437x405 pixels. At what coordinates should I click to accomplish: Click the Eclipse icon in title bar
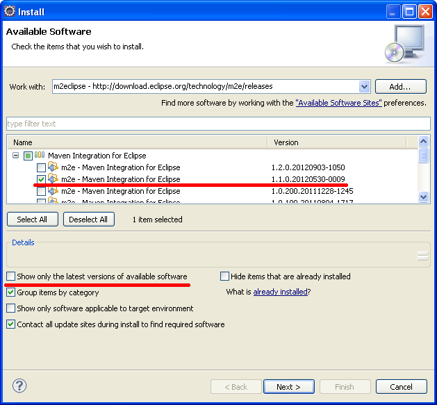point(10,11)
